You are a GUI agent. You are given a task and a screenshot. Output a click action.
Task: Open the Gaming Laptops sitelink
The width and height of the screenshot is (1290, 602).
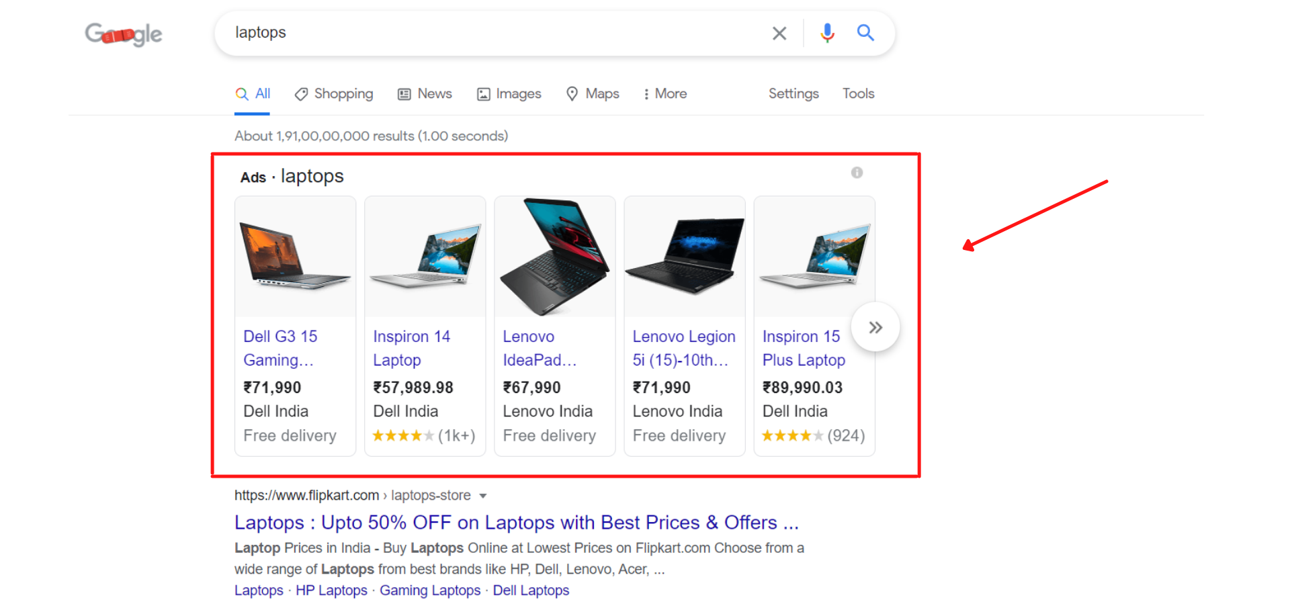[430, 591]
